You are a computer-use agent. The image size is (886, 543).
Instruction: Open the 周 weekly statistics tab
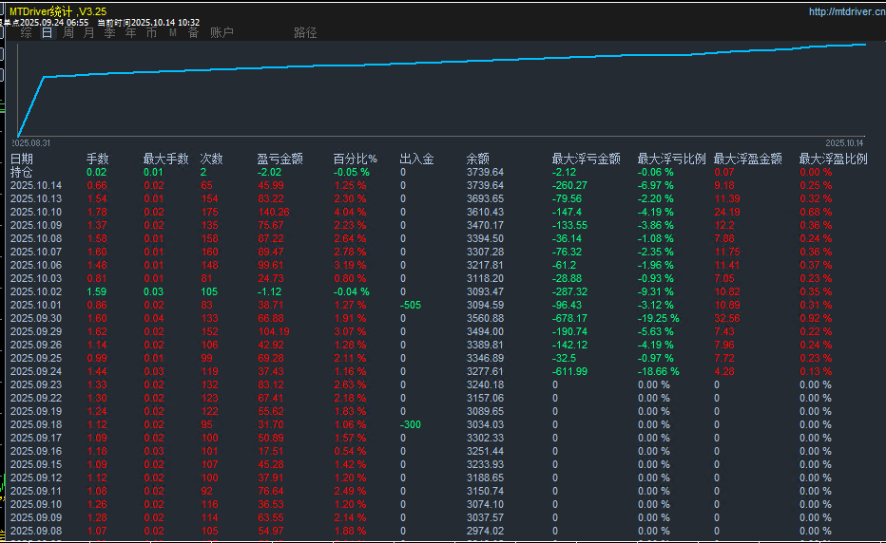click(67, 32)
